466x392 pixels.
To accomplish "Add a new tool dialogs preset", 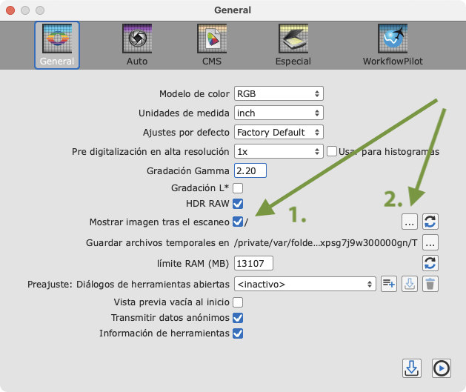I will 390,283.
